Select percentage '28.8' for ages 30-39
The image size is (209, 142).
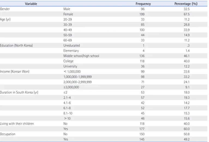pos(187,25)
